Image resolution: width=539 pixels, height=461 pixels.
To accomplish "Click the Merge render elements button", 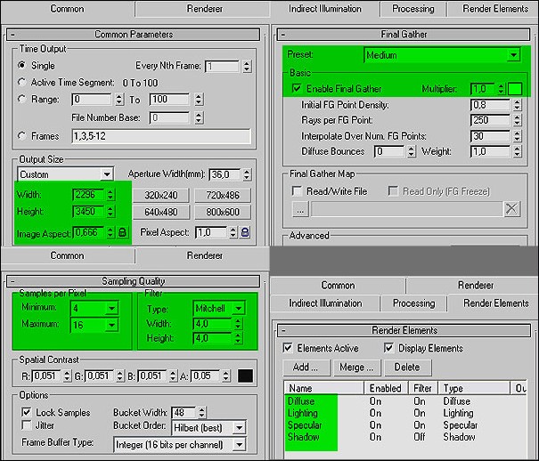I will click(356, 368).
